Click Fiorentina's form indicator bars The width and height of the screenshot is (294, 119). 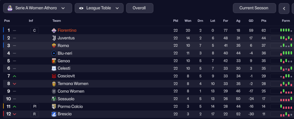(x=285, y=30)
